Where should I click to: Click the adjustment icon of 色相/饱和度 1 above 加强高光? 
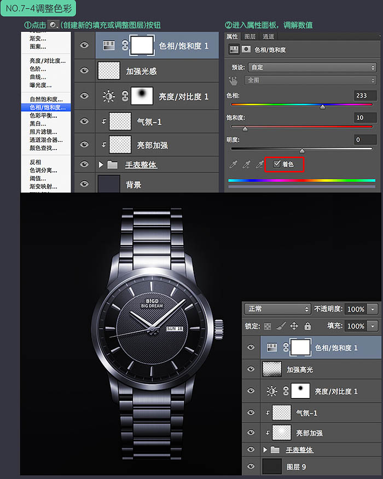[x=271, y=347]
